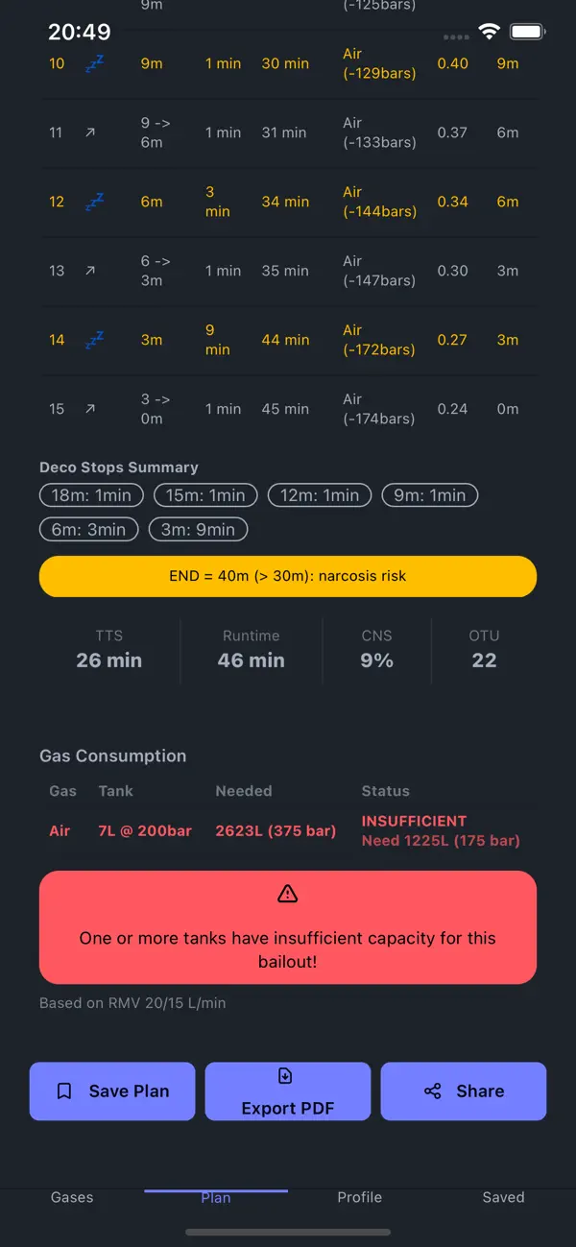Tap the ascent arrow icon on row 15
Viewport: 576px width, 1247px height.
(90, 409)
